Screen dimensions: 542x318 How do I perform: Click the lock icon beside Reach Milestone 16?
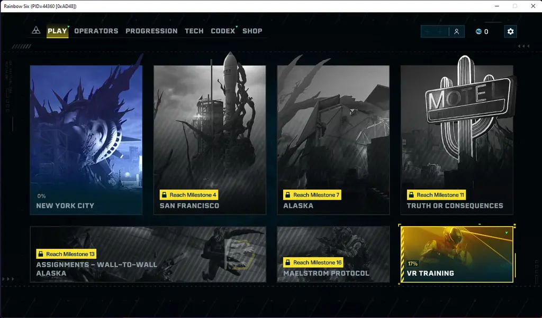click(287, 263)
